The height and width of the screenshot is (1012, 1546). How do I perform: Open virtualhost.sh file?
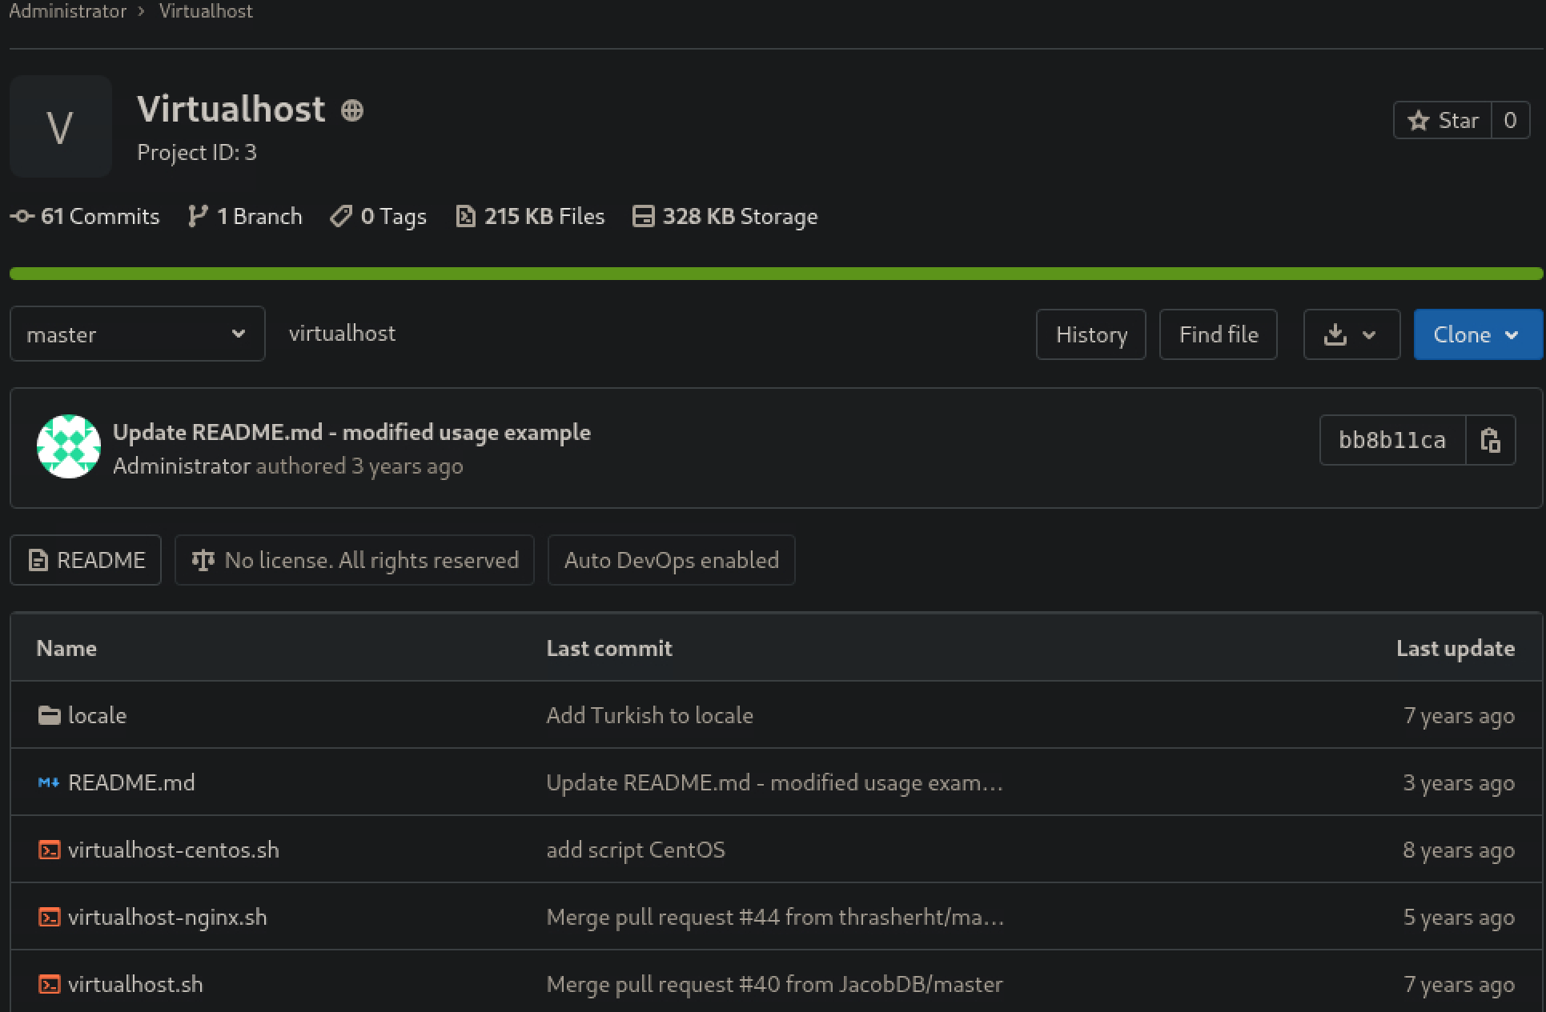135,984
